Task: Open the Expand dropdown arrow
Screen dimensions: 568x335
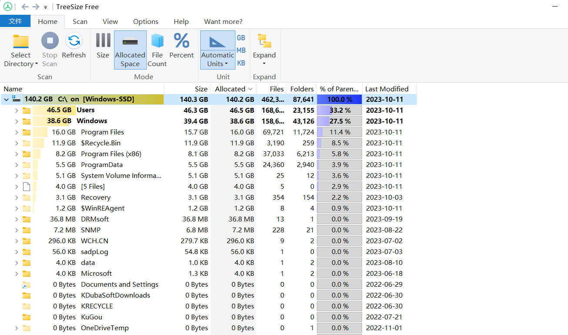Action: tap(264, 64)
